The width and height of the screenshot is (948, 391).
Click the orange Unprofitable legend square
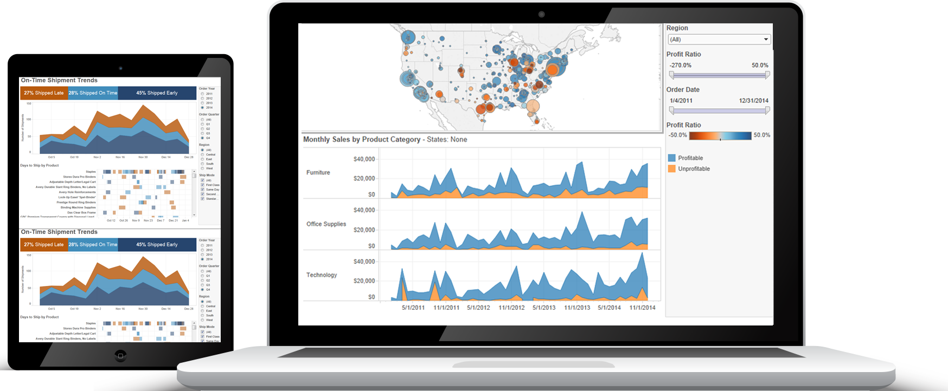[671, 169]
